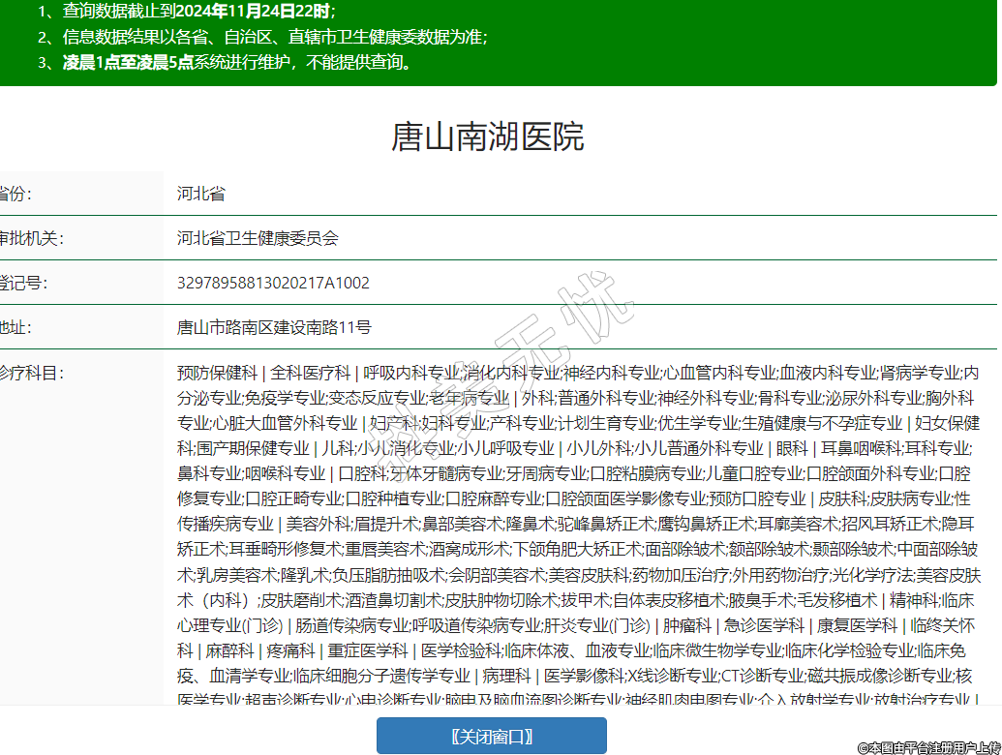1002x755 pixels.
Task: Click the 审批机关 field label
Action: (31, 238)
